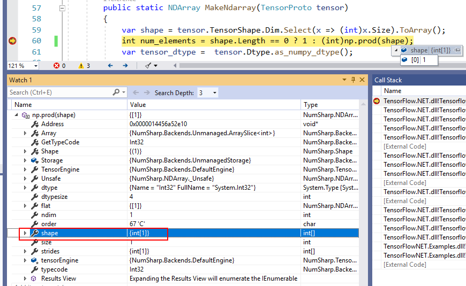Image resolution: width=466 pixels, height=286 pixels.
Task: Click the Call Stack panel title
Action: point(388,80)
